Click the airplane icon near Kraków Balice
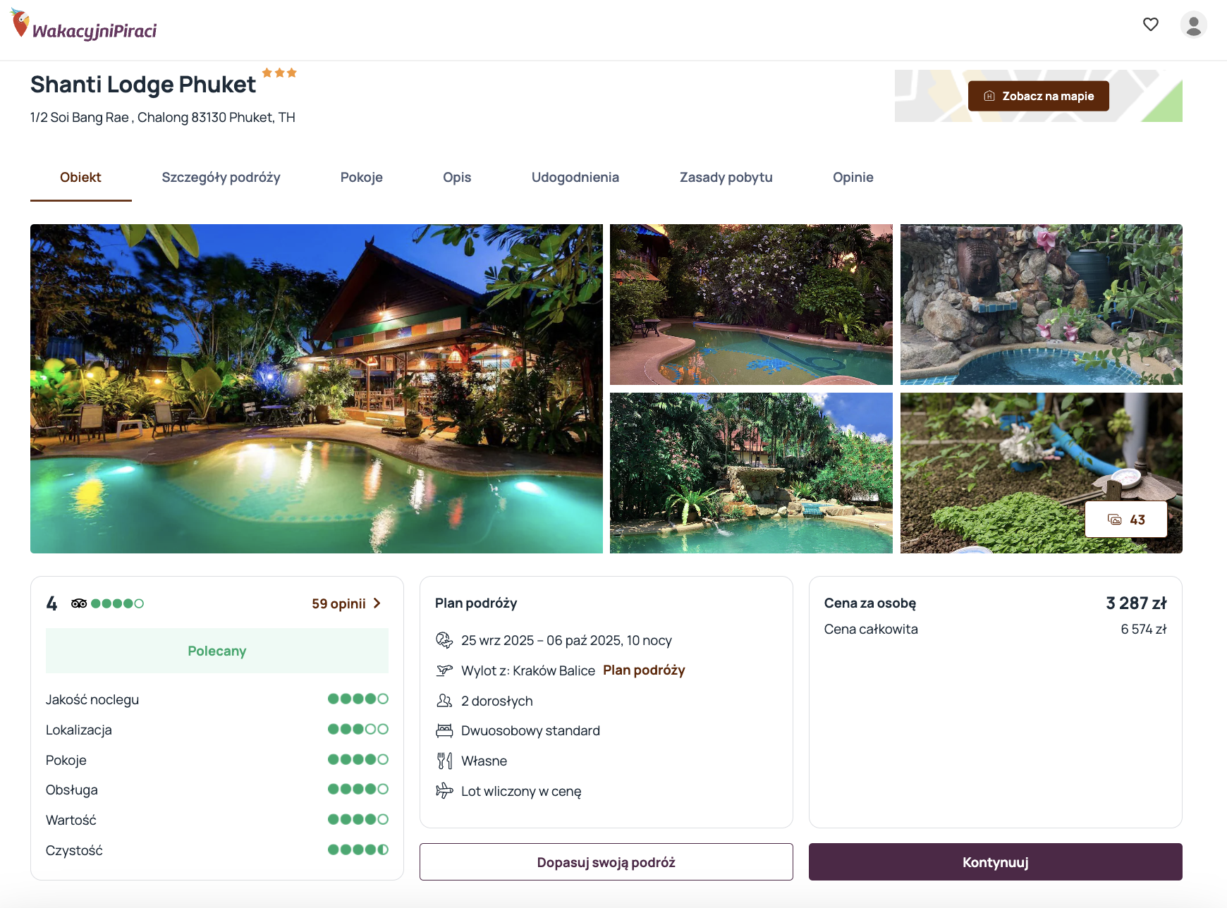 (444, 670)
